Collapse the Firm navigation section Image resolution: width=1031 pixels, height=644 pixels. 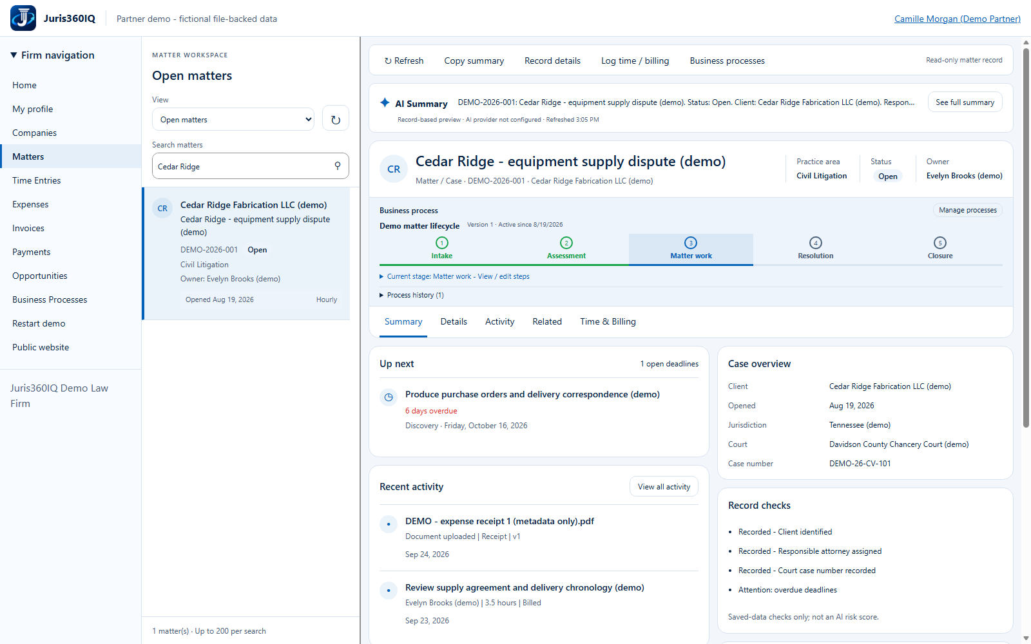click(52, 55)
